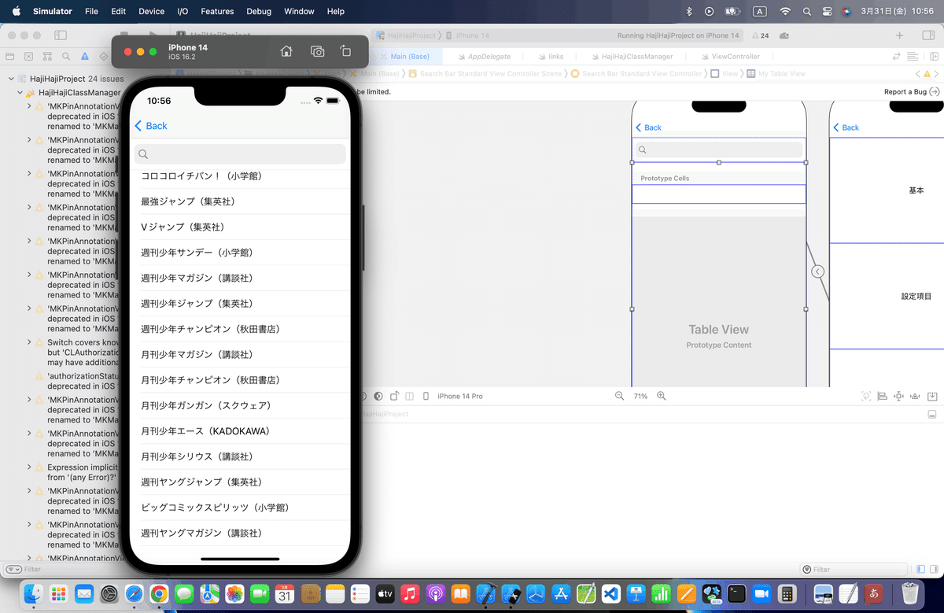Select 月刊少年ガンガン（スクウェア）row
This screenshot has height=613, width=944.
pos(240,405)
